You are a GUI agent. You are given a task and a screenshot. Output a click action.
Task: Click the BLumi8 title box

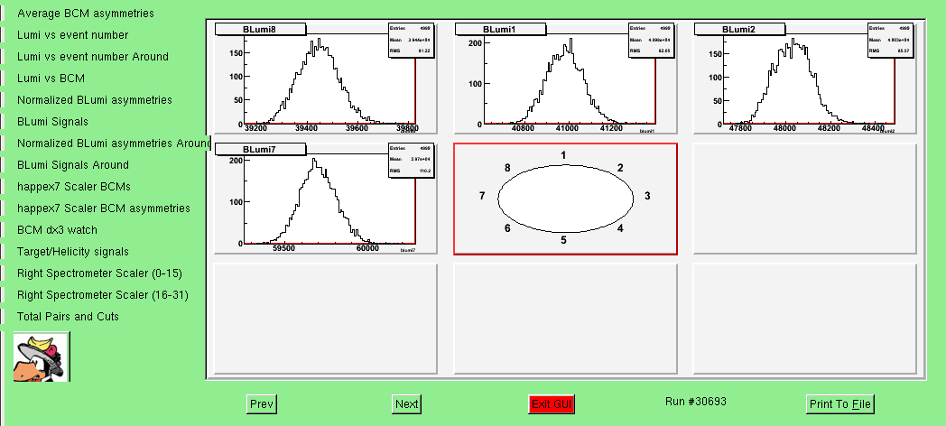(261, 30)
